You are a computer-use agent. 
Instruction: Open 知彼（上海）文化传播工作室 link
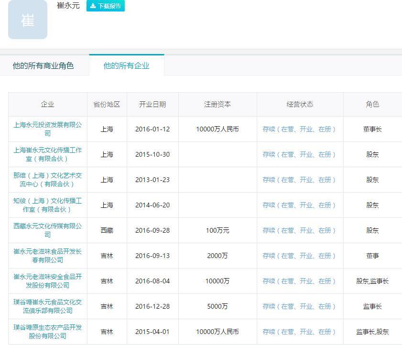pos(47,205)
